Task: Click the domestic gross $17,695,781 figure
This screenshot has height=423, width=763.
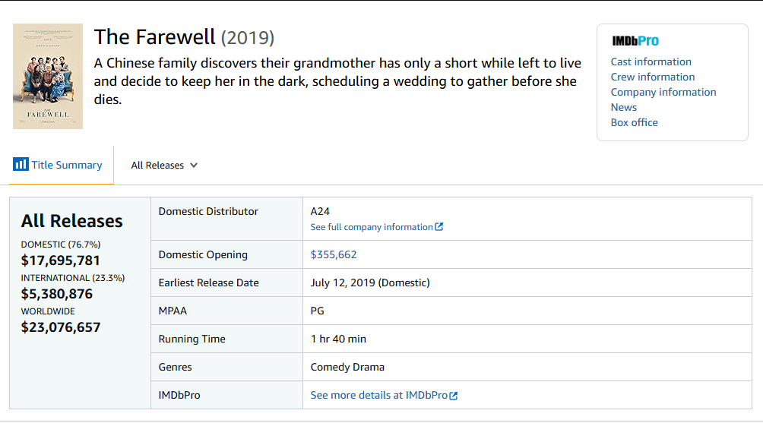Action: point(61,260)
